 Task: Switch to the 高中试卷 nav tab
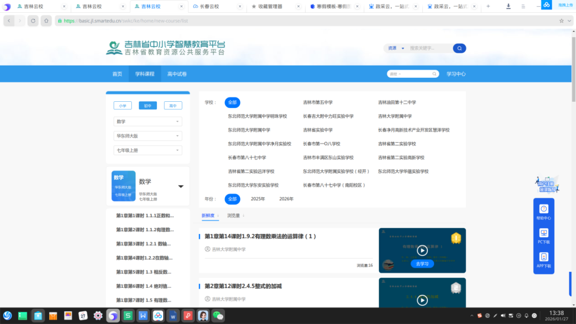click(177, 74)
